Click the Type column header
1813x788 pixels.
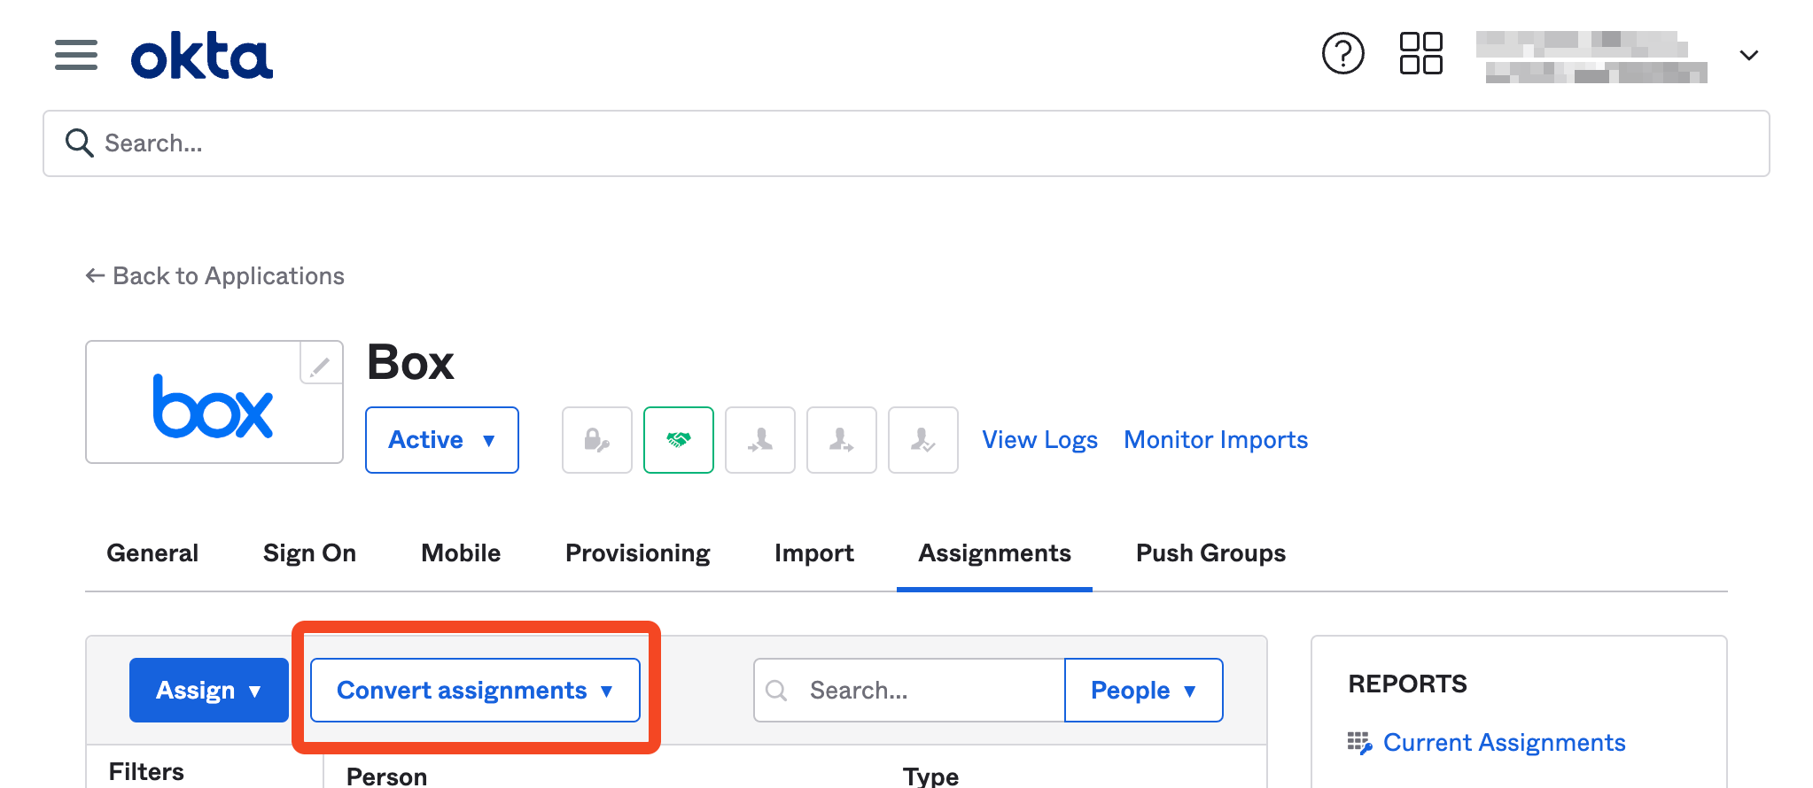(930, 776)
